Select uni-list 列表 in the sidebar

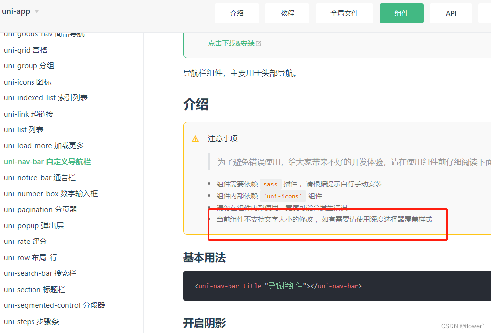[24, 129]
